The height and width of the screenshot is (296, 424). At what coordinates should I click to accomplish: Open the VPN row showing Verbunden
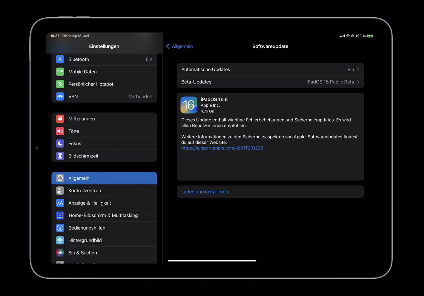pos(104,96)
